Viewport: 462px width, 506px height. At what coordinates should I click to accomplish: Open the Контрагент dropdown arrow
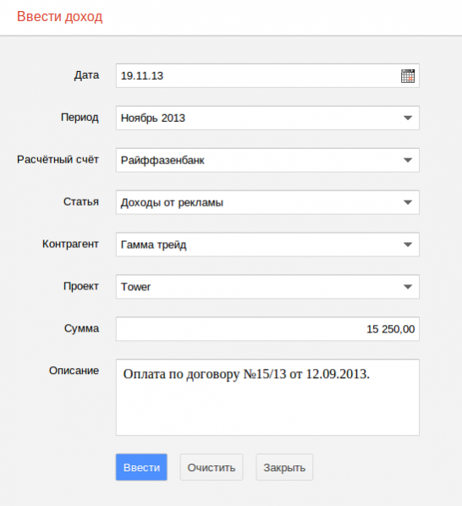click(x=408, y=245)
